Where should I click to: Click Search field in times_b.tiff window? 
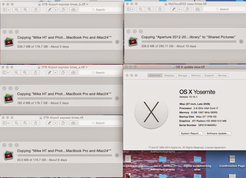(101, 10)
